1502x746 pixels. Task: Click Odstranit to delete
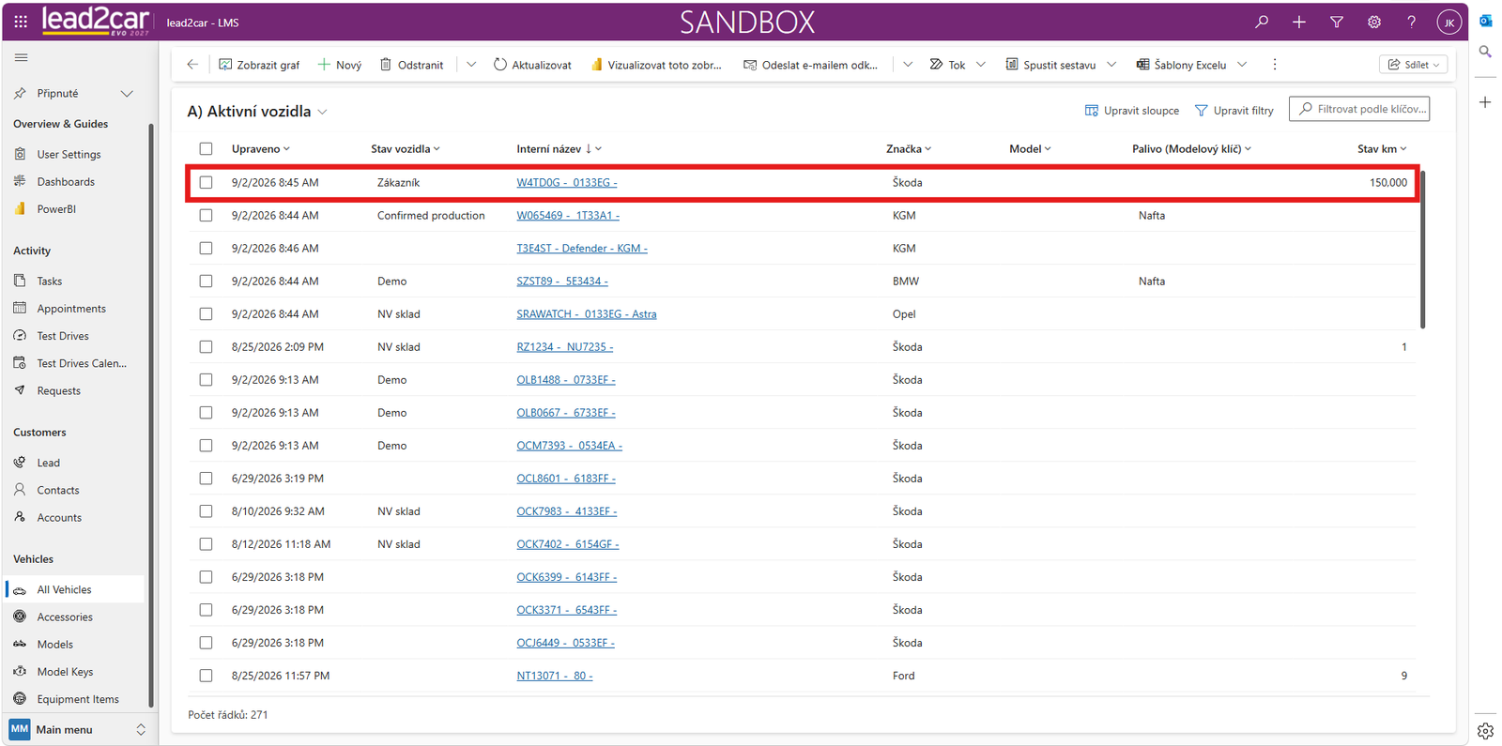411,65
